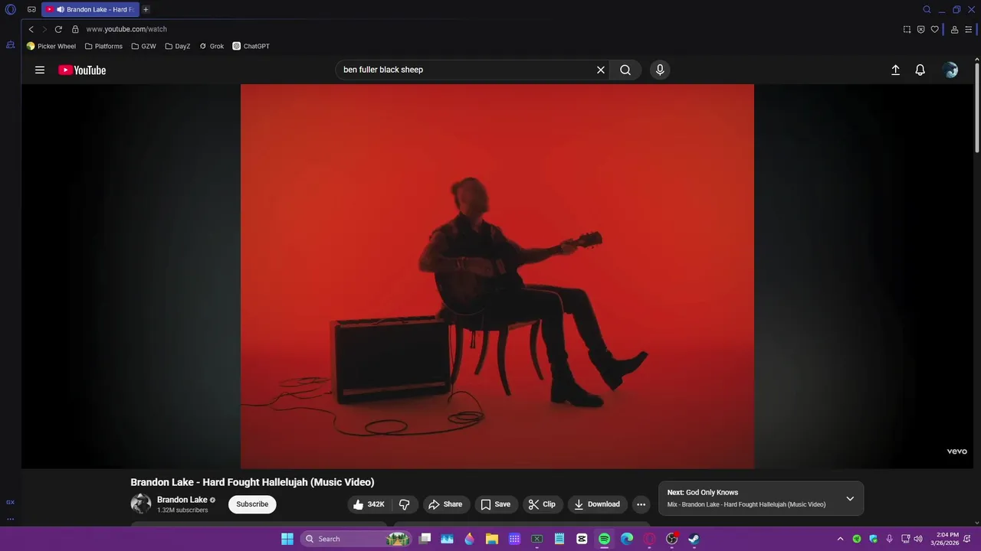
Task: Click the video player to pause
Action: point(497,276)
